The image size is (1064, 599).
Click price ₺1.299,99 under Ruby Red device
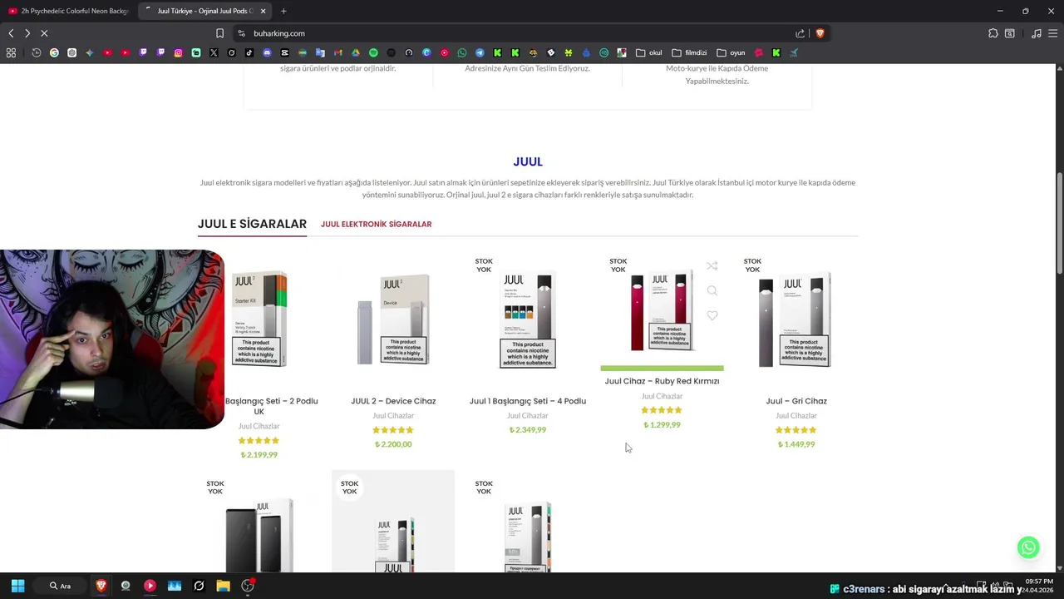(x=662, y=425)
